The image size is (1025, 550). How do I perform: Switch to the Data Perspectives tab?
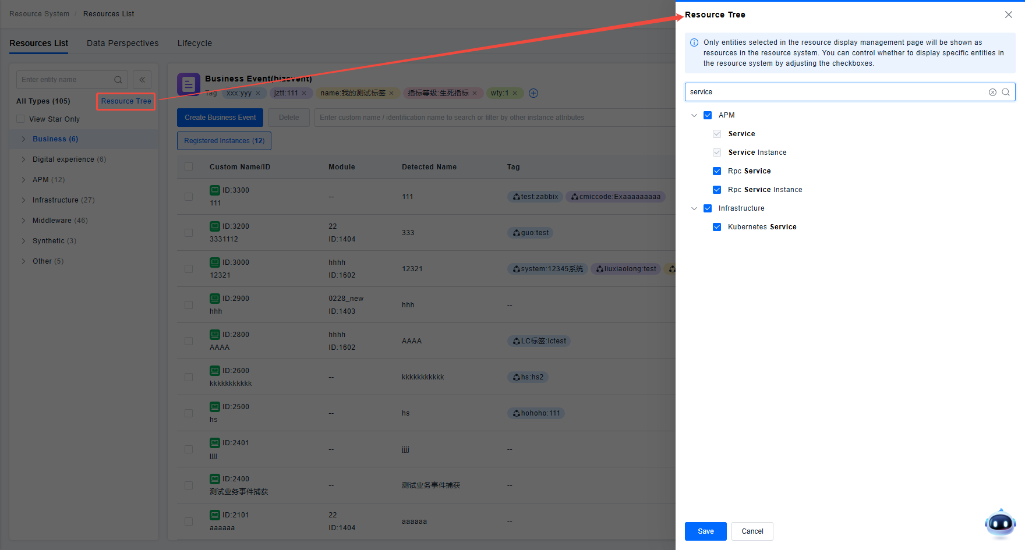pyautogui.click(x=122, y=43)
